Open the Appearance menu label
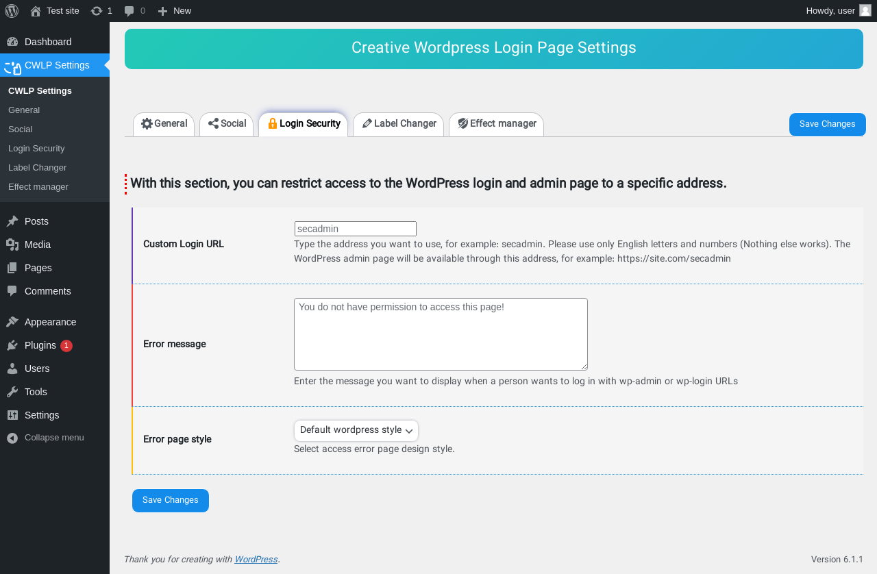 click(x=51, y=322)
